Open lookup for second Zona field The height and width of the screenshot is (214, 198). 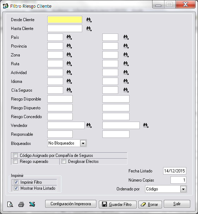coord(126,55)
